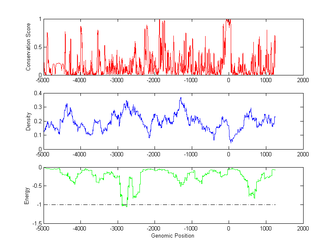Screen dimensions: 335x251
Task: Click the blue density minimum near position 0
Action: pyautogui.click(x=231, y=142)
